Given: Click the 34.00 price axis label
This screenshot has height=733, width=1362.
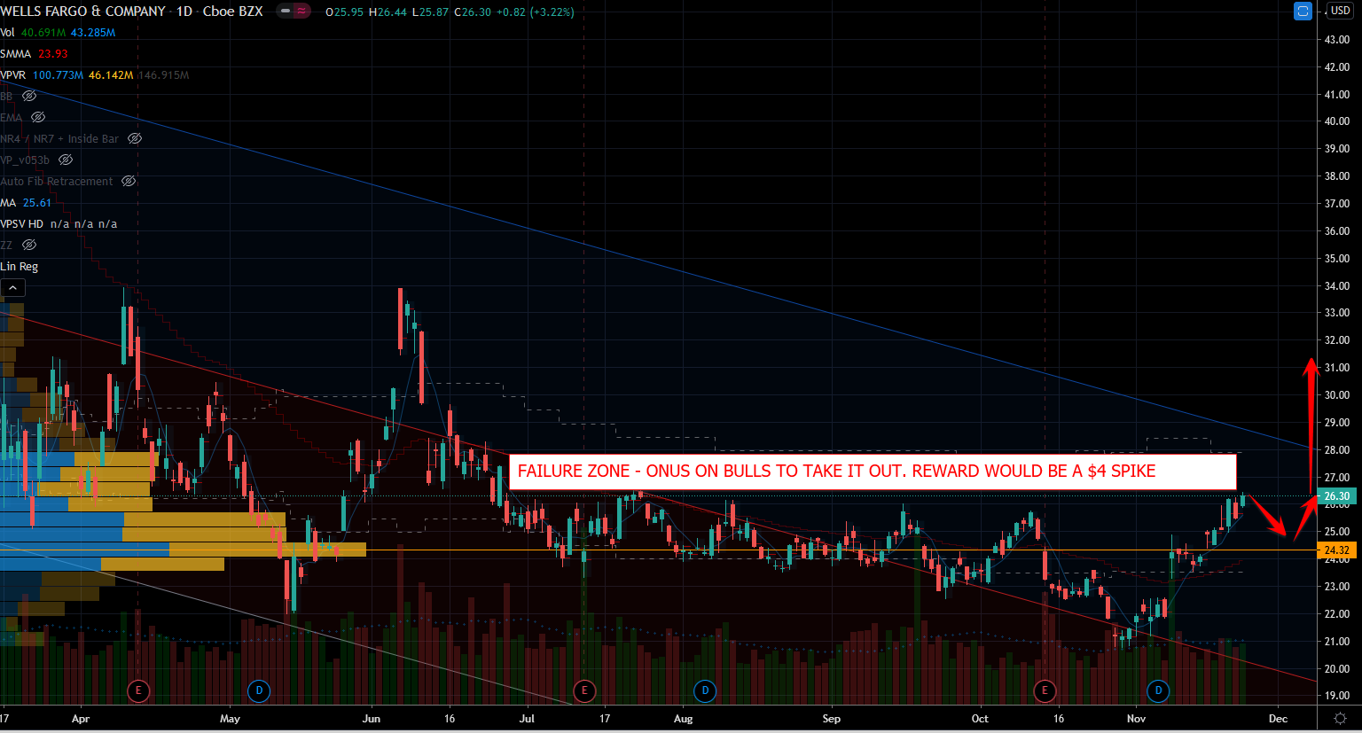Looking at the screenshot, I should tap(1337, 286).
